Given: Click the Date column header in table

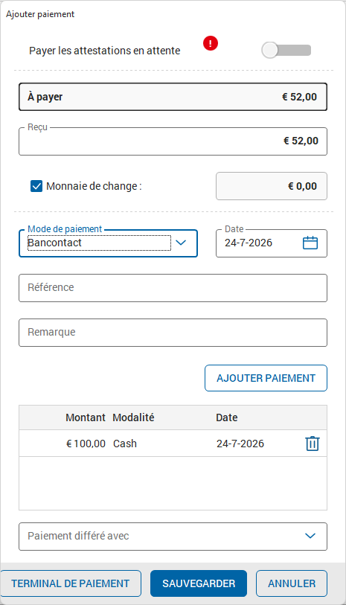Looking at the screenshot, I should point(227,417).
